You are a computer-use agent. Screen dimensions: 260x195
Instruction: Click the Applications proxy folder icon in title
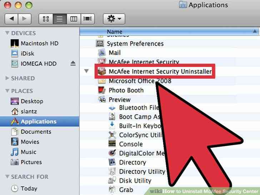(183, 5)
